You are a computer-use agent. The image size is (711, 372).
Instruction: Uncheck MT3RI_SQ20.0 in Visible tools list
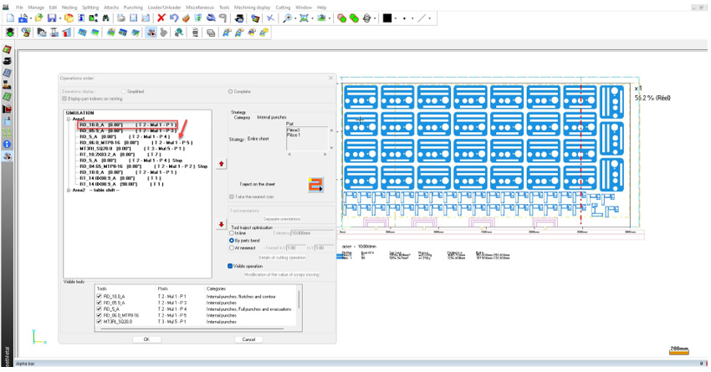(99, 321)
